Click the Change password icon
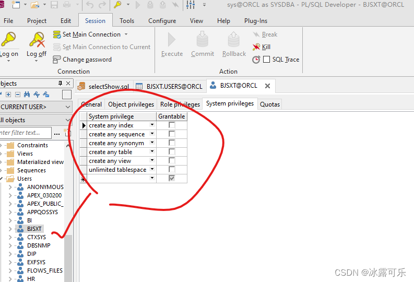This screenshot has height=282, width=414. [x=56, y=60]
